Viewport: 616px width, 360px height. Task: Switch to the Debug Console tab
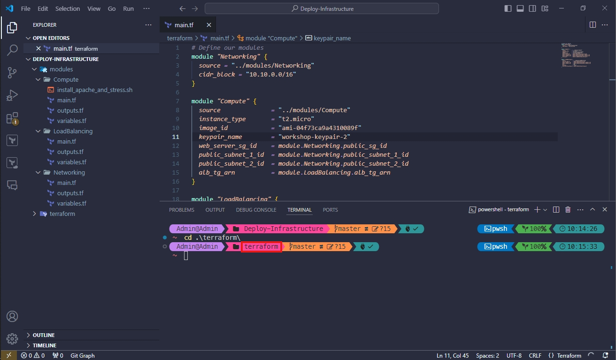coord(256,210)
